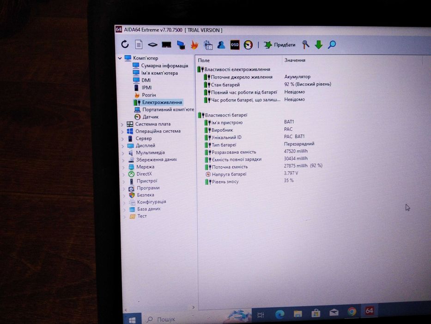Click the AIDA64 taskbar icon
Image resolution: width=431 pixels, height=324 pixels.
pyautogui.click(x=369, y=311)
